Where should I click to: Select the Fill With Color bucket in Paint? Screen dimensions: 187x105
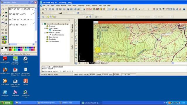(x=6, y=13)
